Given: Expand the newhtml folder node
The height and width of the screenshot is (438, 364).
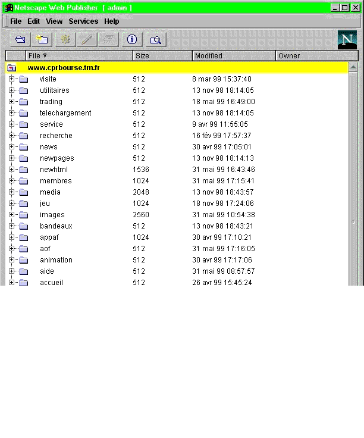Looking at the screenshot, I should [x=11, y=169].
